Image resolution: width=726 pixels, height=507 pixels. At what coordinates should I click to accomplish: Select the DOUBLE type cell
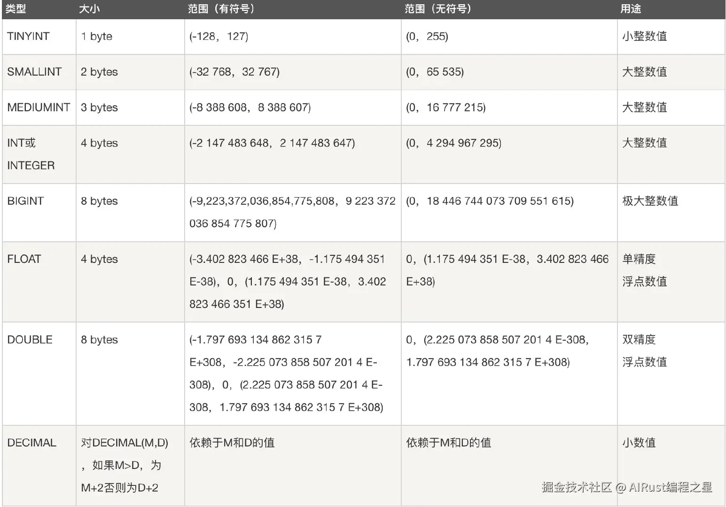pyautogui.click(x=39, y=374)
